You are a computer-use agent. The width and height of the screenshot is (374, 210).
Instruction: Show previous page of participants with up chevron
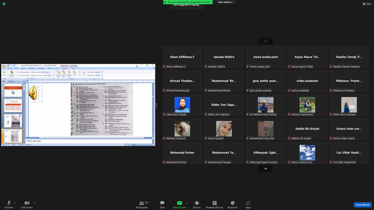[x=265, y=41]
